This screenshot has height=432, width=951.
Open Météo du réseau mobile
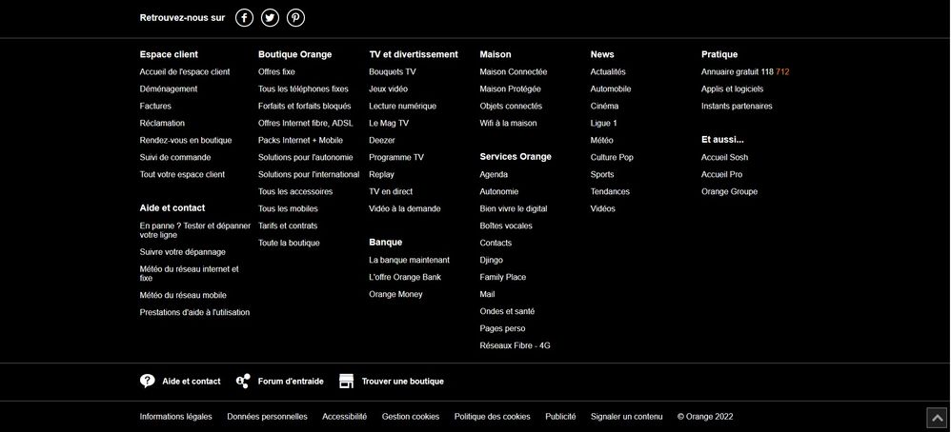pos(183,295)
